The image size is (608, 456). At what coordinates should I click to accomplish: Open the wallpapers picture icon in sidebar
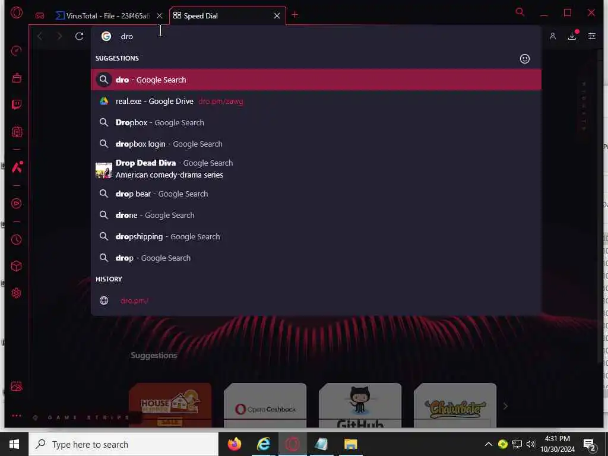tap(16, 386)
